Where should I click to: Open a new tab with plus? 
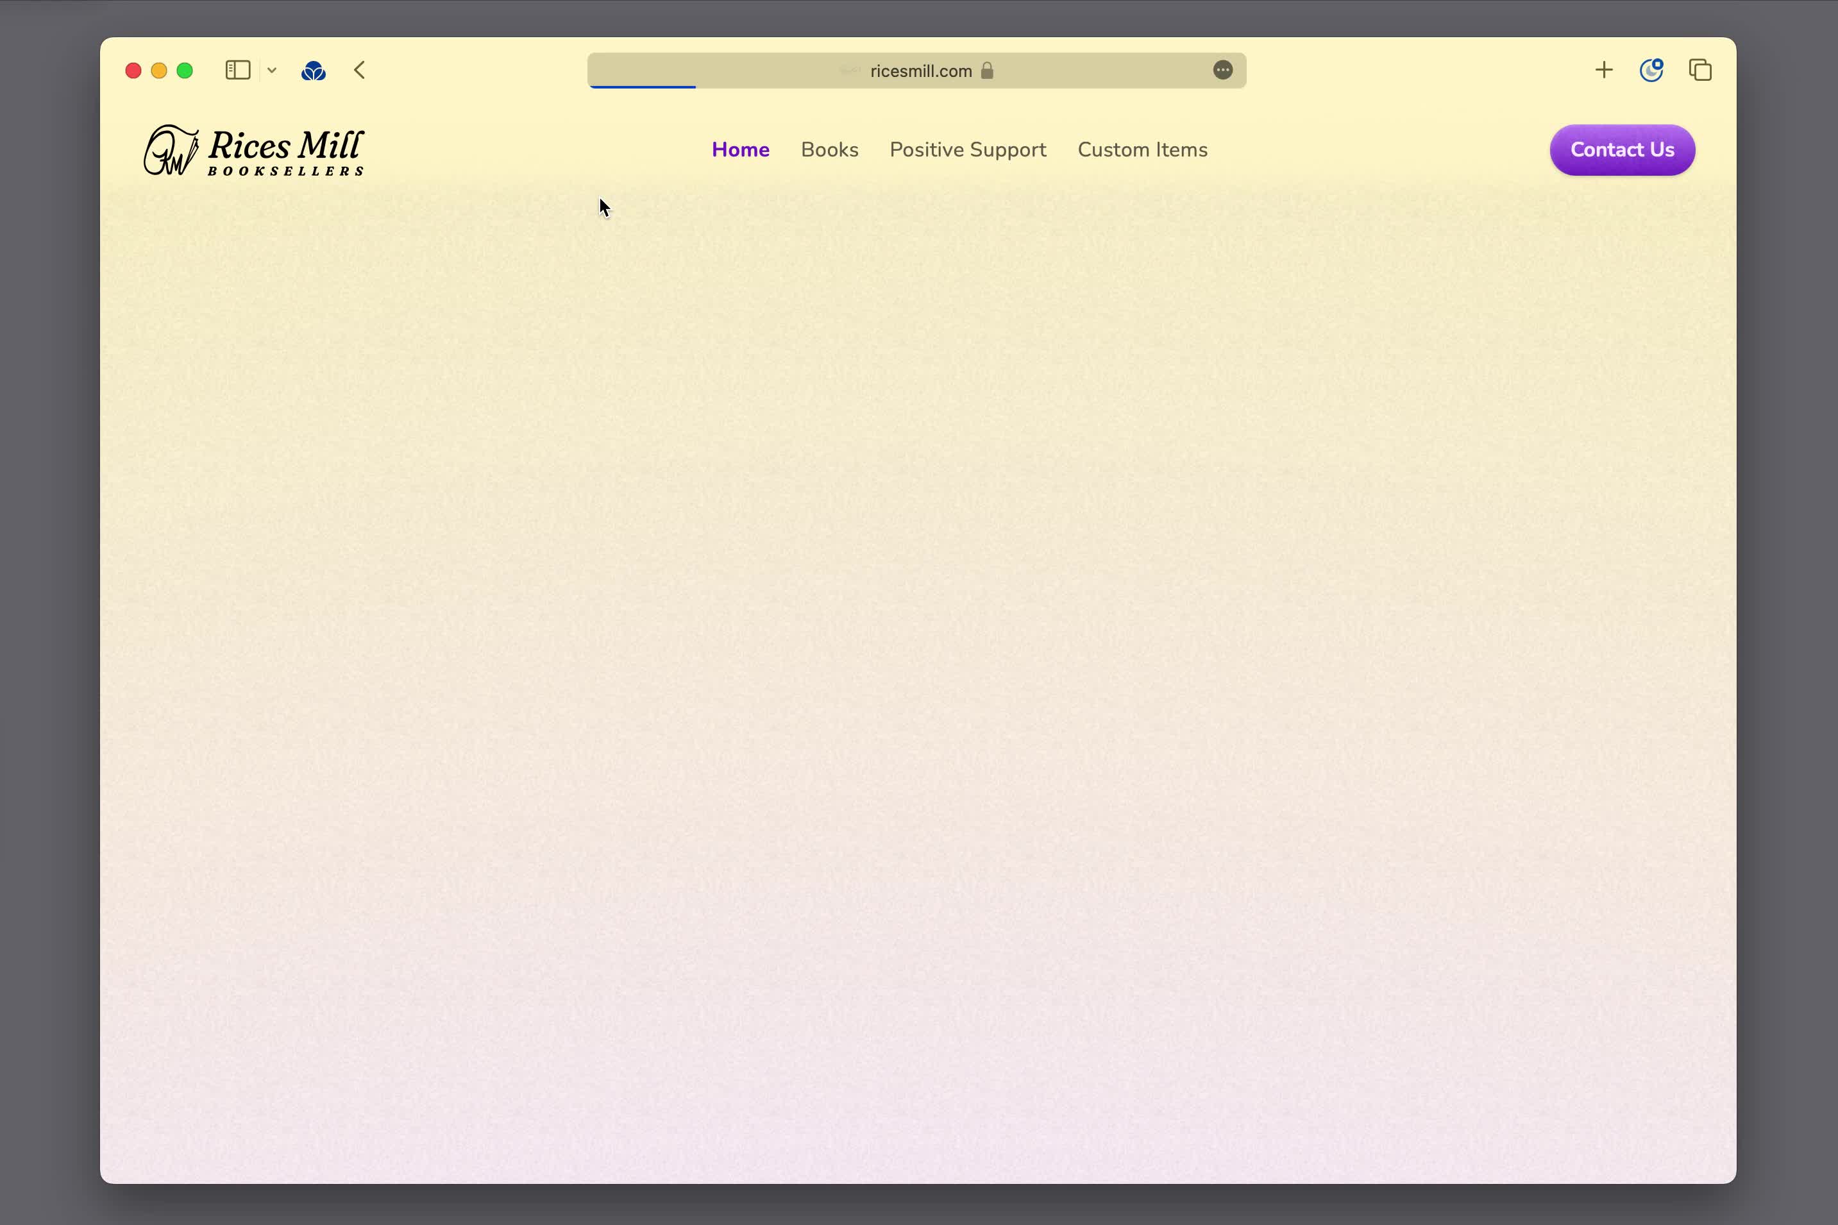click(1604, 71)
